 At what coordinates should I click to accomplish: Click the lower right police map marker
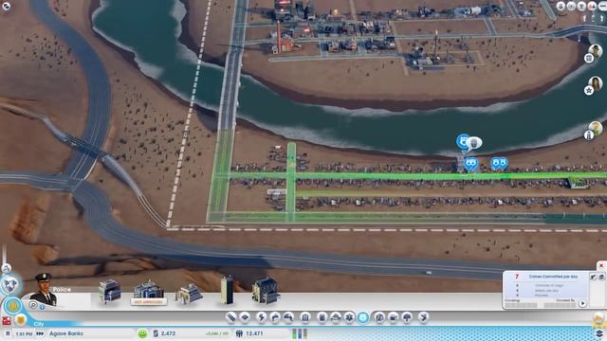(500, 164)
